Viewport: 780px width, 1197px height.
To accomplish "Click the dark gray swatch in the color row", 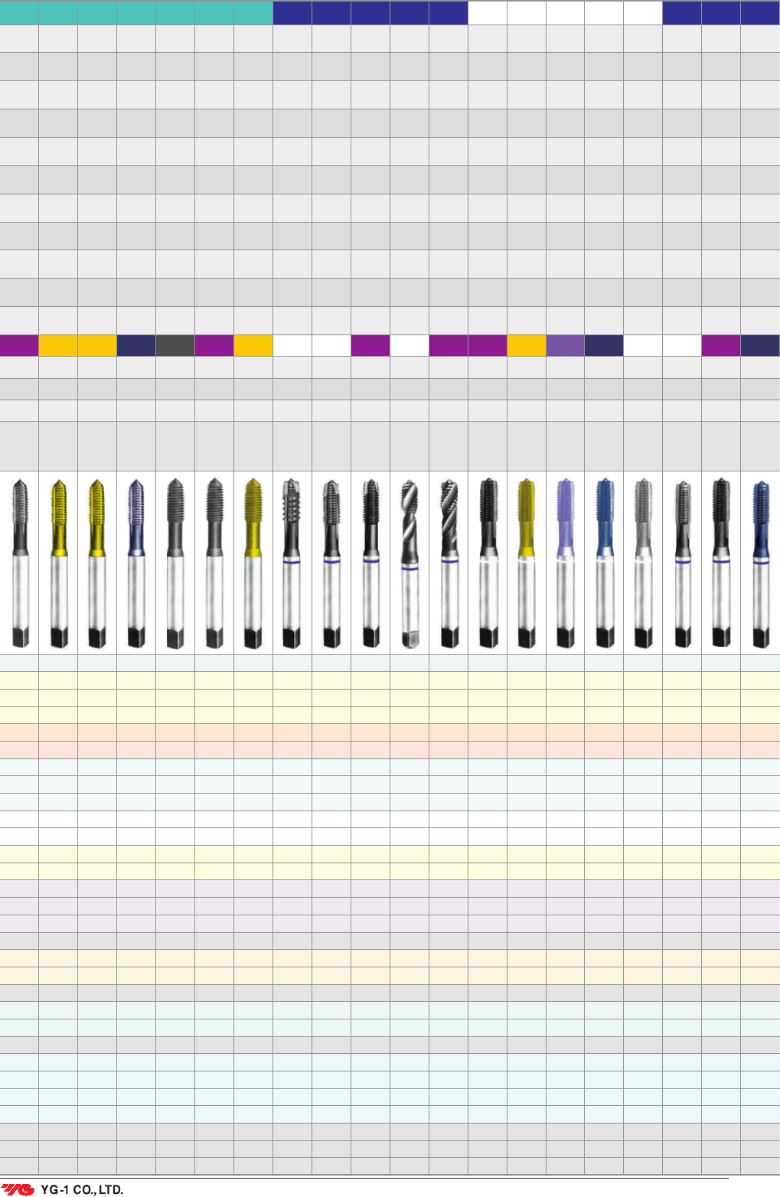I will 175,345.
